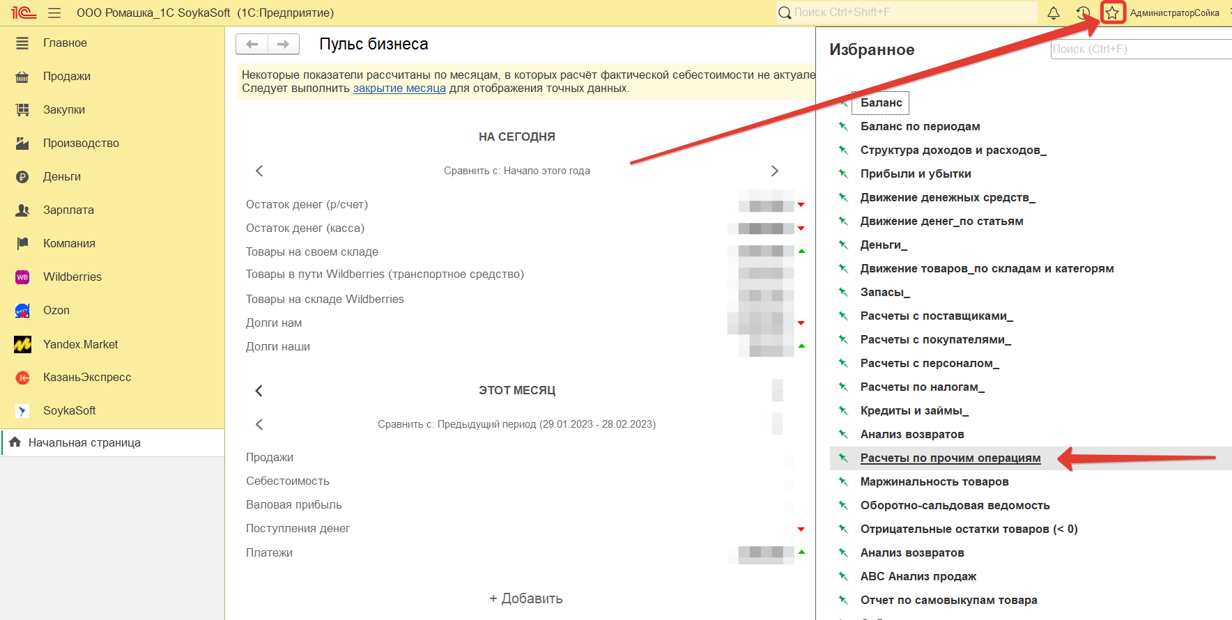
Task: Select Товары на своем складе indicator
Action: pos(312,252)
